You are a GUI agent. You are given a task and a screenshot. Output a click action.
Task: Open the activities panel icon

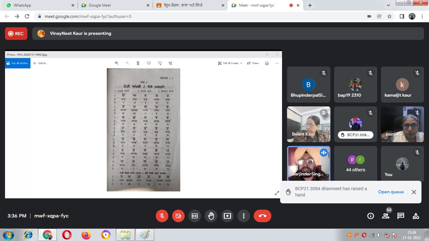tap(416, 216)
